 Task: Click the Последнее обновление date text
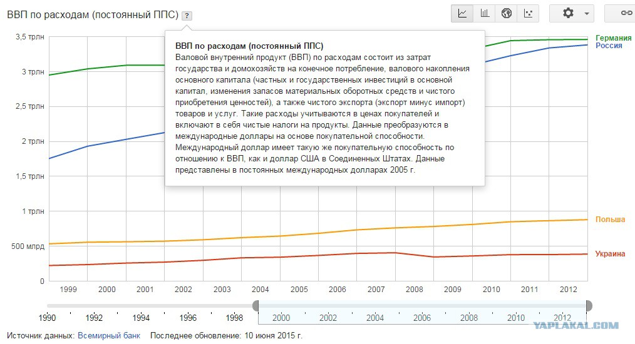[x=226, y=335]
